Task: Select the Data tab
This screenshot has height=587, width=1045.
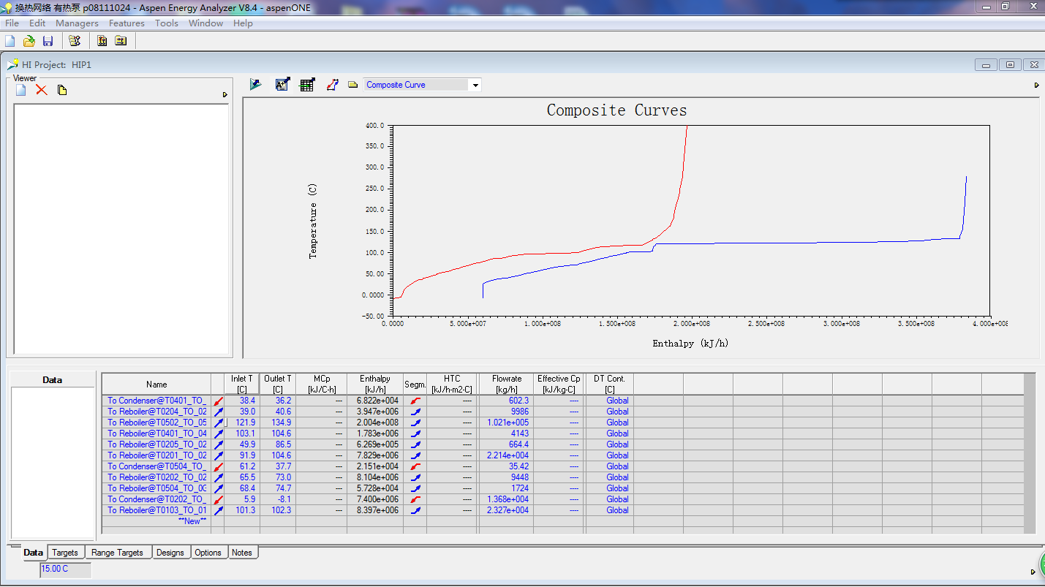Action: [33, 553]
